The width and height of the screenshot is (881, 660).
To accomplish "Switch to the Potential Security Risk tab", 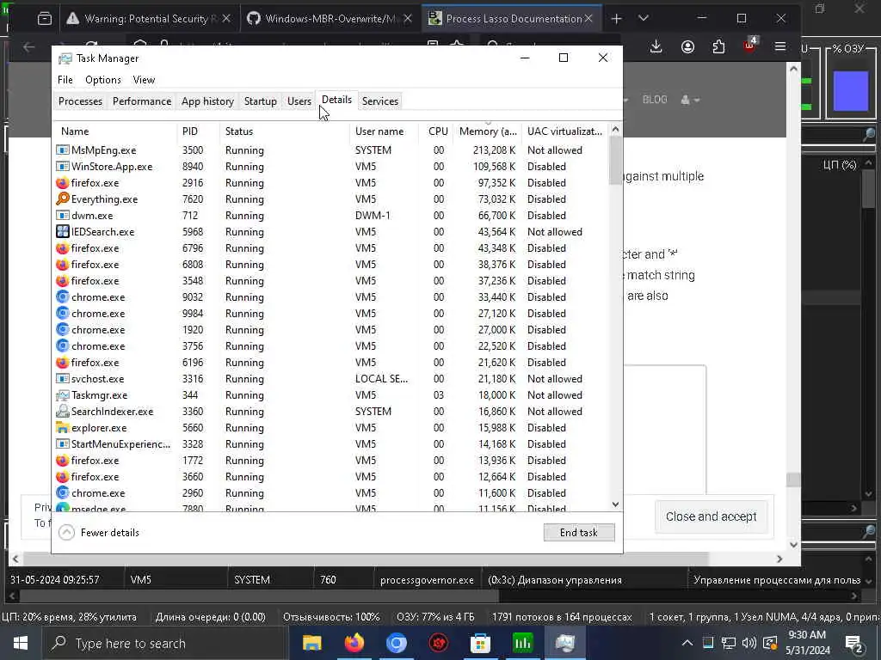I will (x=147, y=19).
